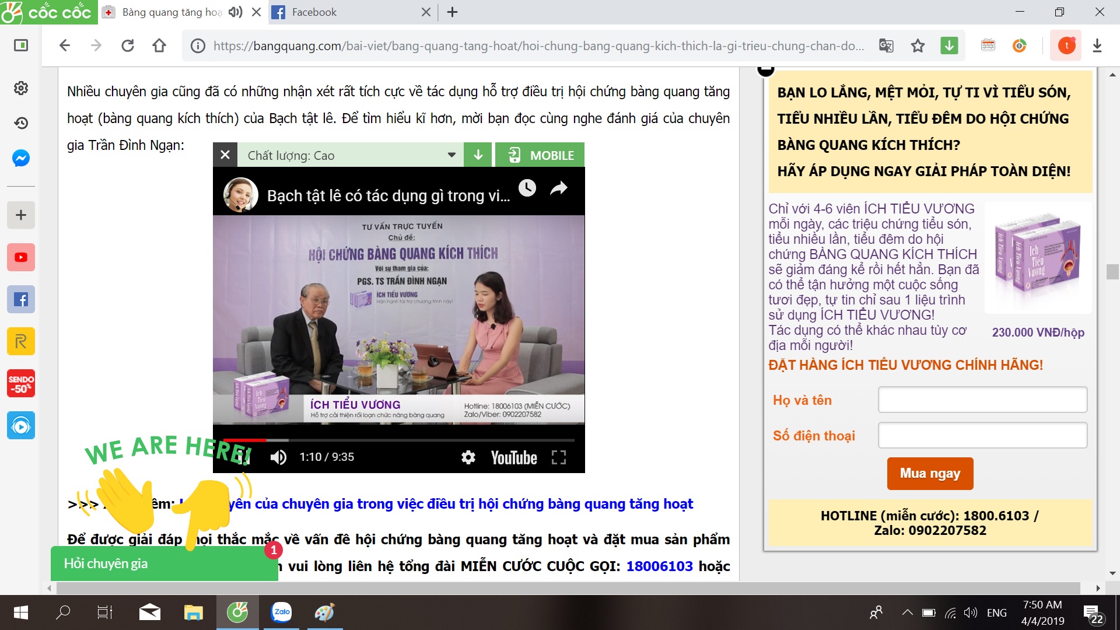Click the orange Mua ngay button
The height and width of the screenshot is (630, 1120).
click(x=930, y=473)
